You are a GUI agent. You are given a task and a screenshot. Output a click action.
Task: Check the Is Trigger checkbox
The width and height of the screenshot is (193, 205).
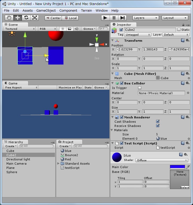(x=140, y=88)
